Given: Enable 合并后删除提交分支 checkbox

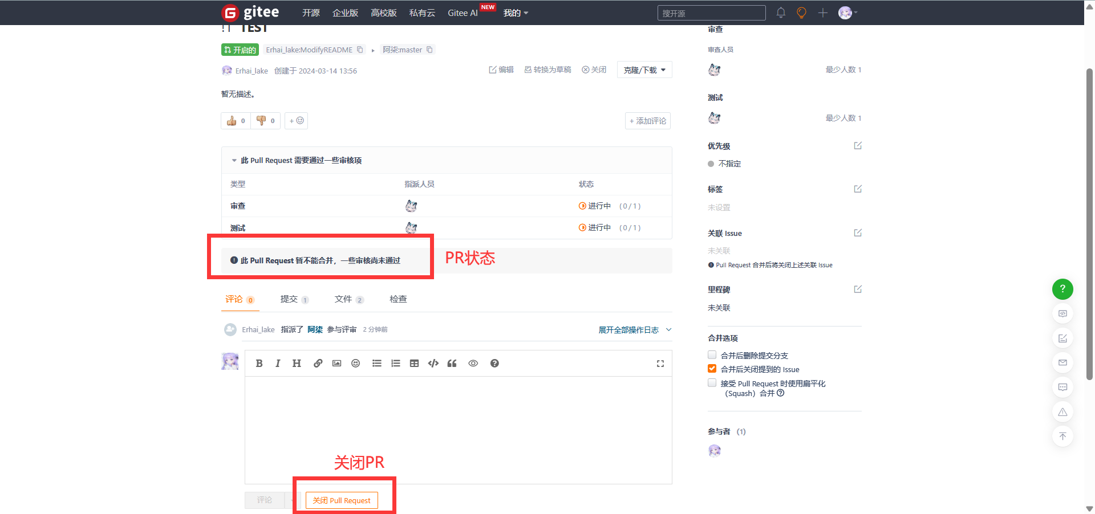Looking at the screenshot, I should pos(712,355).
